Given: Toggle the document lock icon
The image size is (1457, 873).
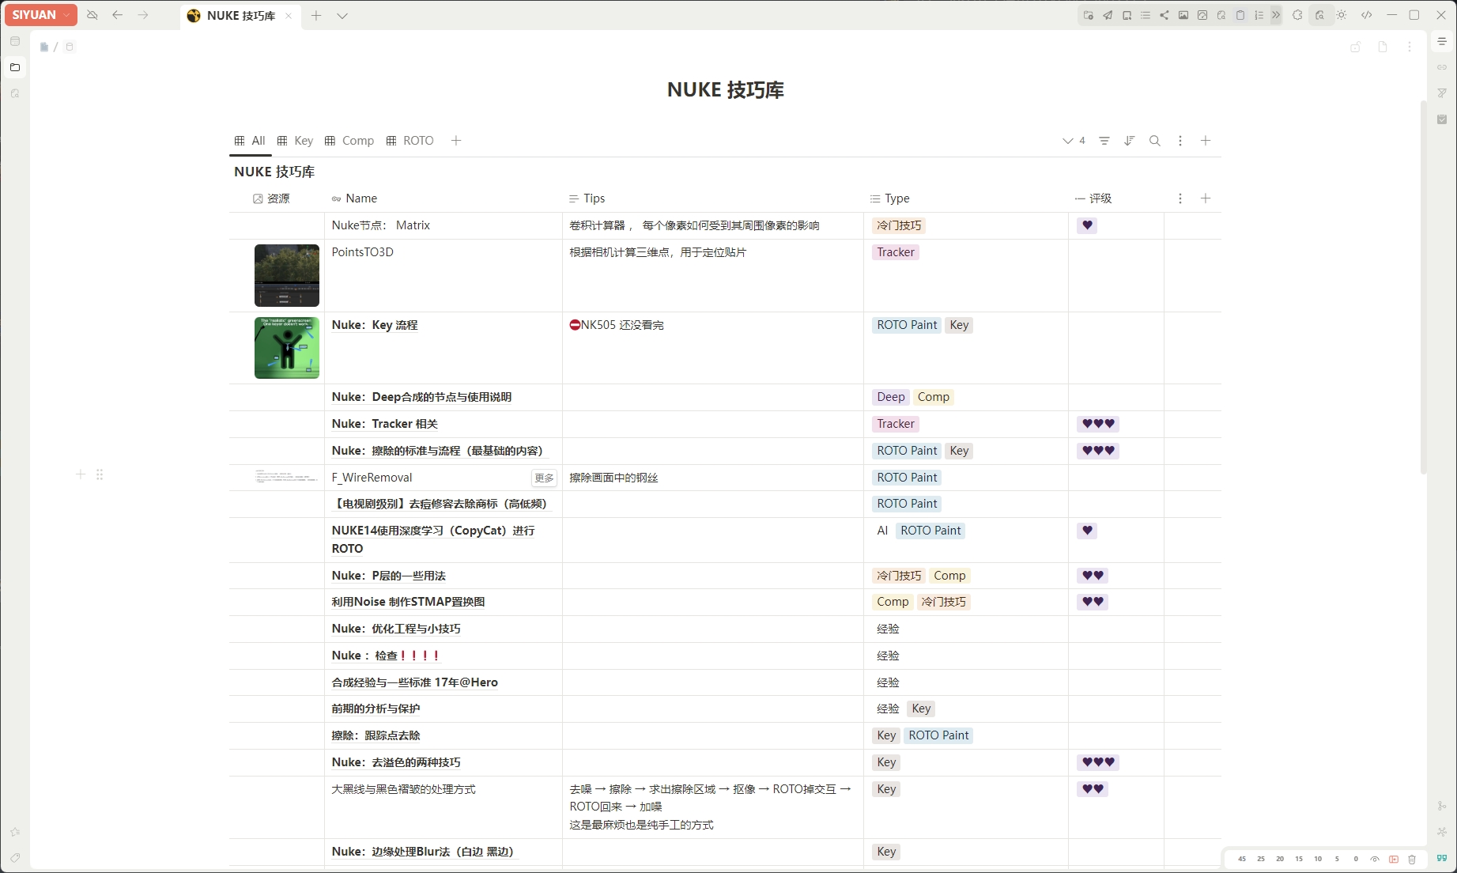Looking at the screenshot, I should (x=1356, y=47).
